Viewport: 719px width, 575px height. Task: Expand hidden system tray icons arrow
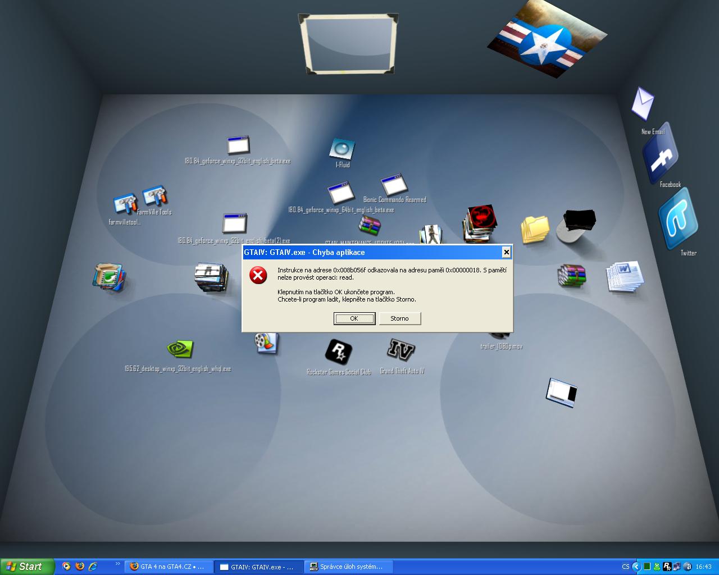[x=636, y=567]
